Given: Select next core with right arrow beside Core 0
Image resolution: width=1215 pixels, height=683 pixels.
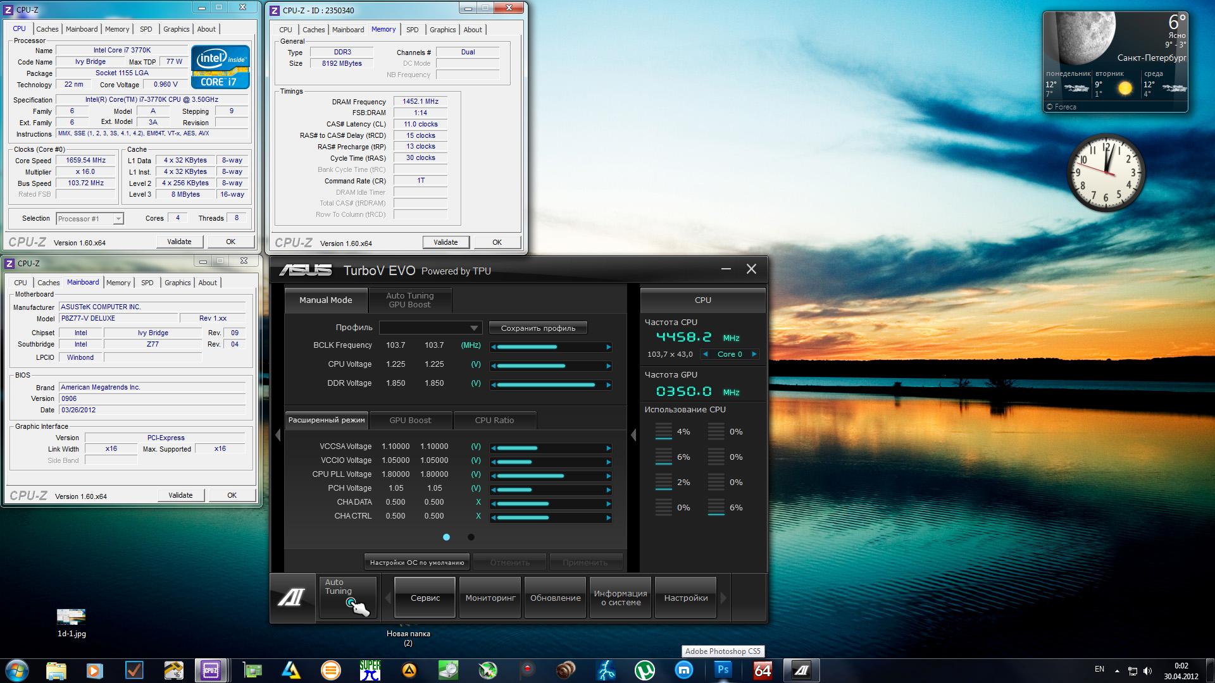Looking at the screenshot, I should click(754, 354).
